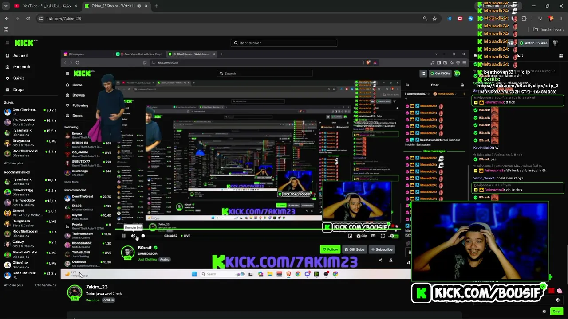Collapse the Kick sidebar with hamburger icon
568x319 pixels.
click(8, 43)
